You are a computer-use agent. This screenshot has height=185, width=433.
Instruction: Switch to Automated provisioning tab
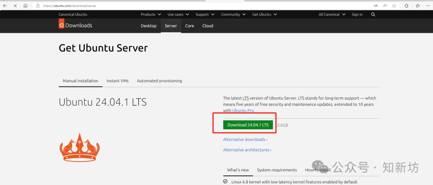point(159,81)
